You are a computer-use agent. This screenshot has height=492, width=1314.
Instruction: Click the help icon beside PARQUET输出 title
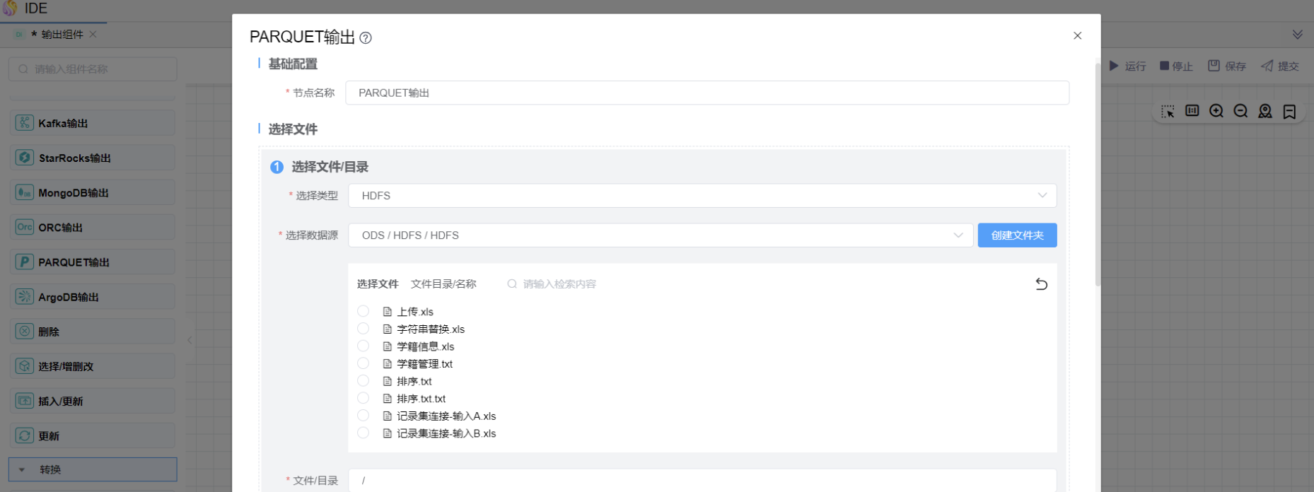point(366,38)
